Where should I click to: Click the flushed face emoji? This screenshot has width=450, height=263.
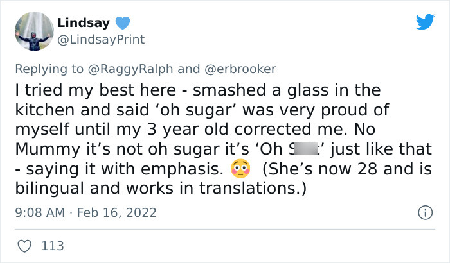pyautogui.click(x=240, y=171)
